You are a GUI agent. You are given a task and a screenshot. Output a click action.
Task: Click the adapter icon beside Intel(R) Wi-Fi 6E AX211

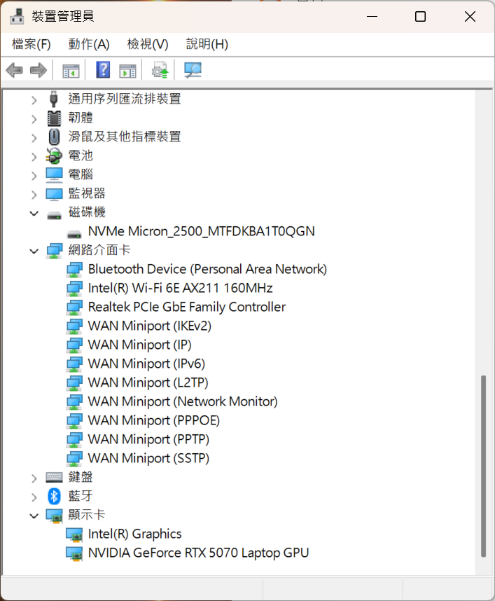(x=74, y=289)
